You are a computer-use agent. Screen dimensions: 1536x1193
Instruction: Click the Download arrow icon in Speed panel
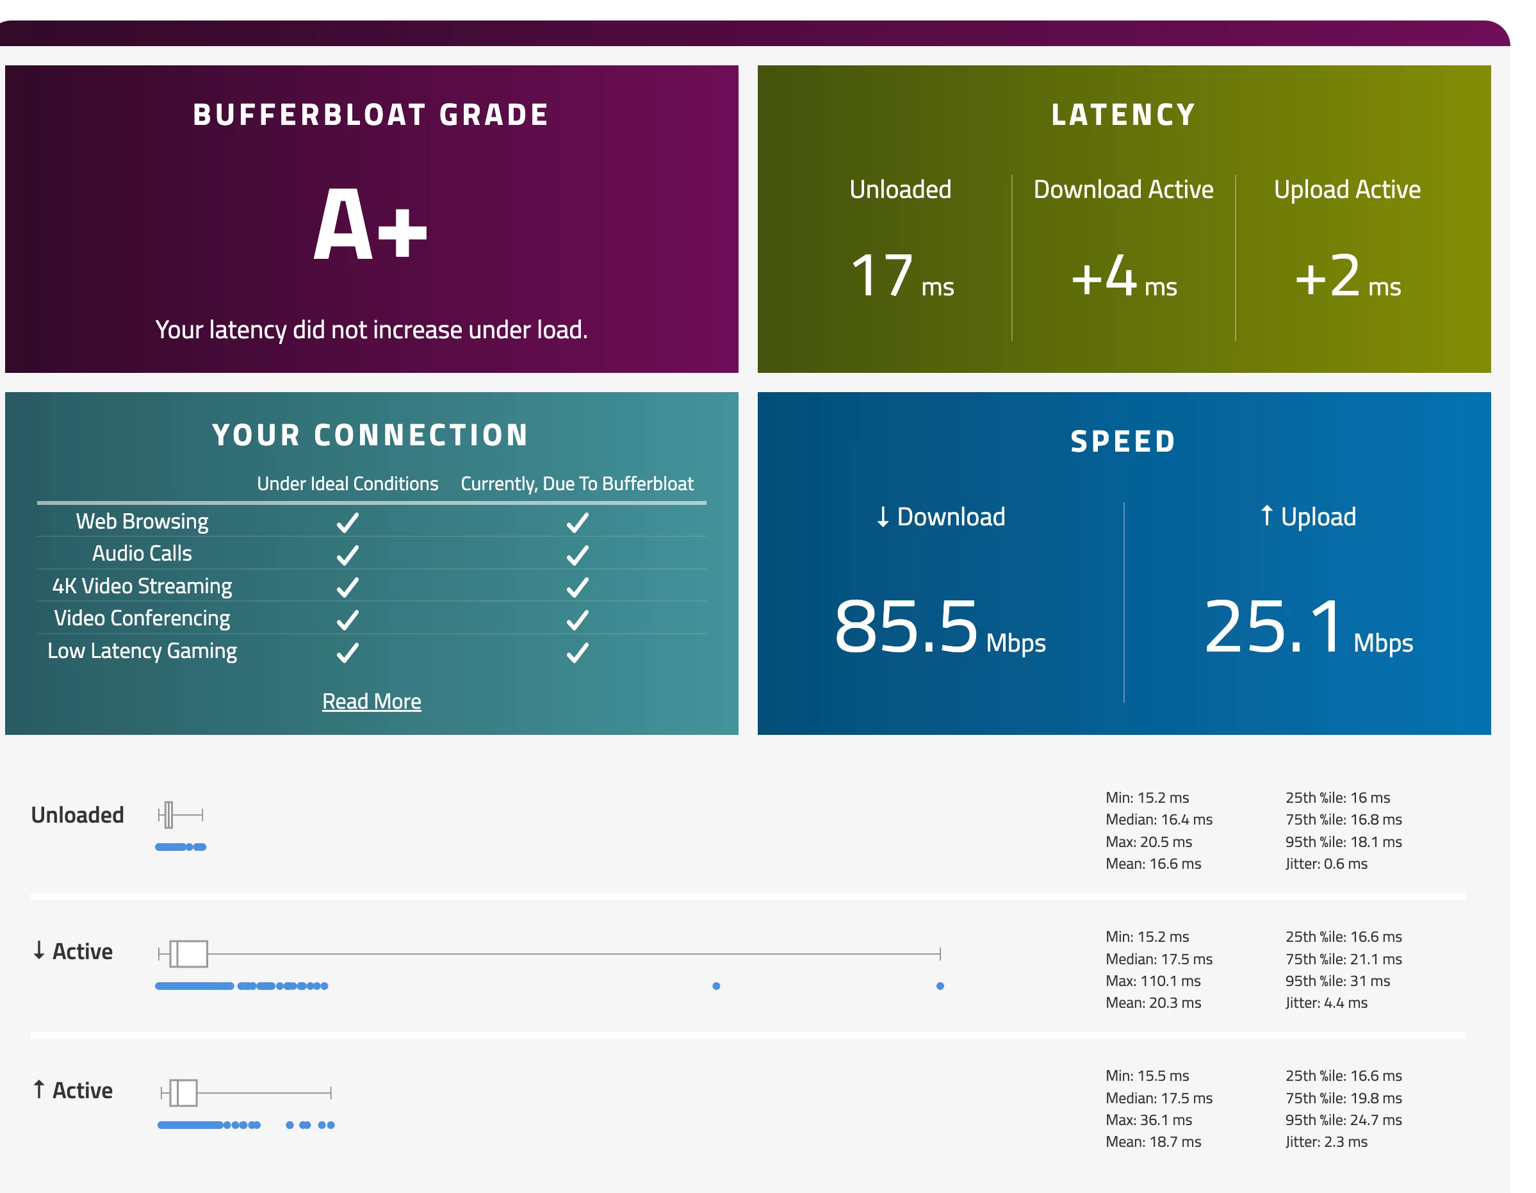[883, 517]
